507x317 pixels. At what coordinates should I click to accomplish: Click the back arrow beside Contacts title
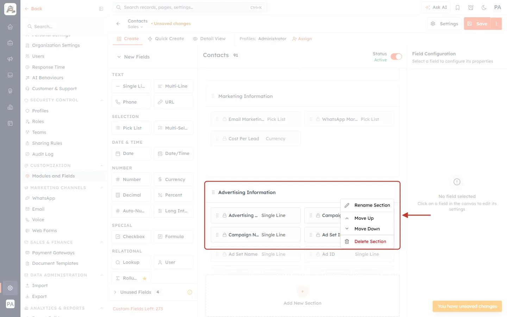(x=118, y=24)
